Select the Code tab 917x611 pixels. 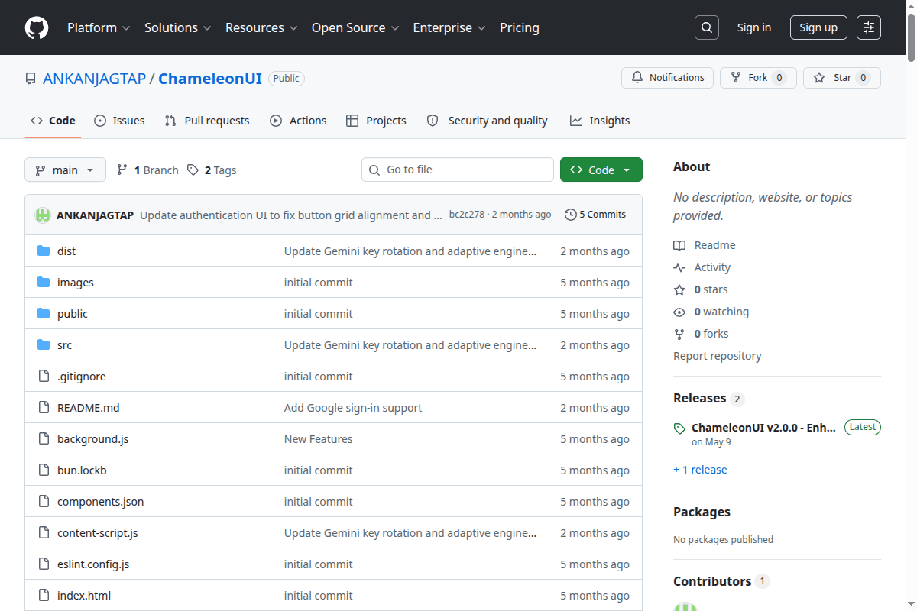point(53,121)
